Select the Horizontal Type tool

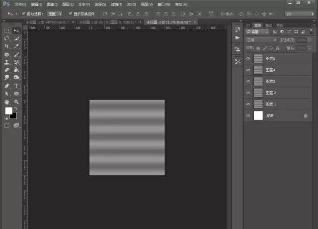tap(16, 86)
